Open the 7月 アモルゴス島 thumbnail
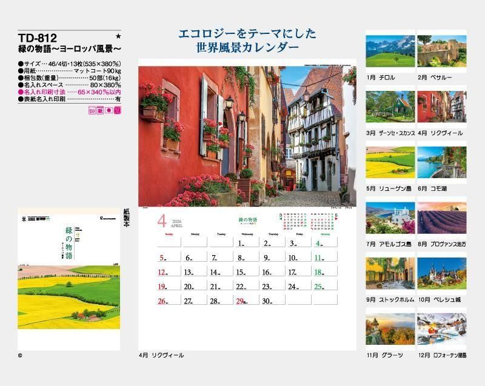The image size is (485, 386). pyautogui.click(x=390, y=218)
